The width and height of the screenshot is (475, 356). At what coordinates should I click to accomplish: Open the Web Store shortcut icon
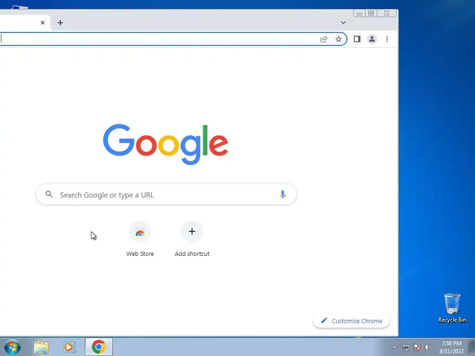(x=140, y=232)
